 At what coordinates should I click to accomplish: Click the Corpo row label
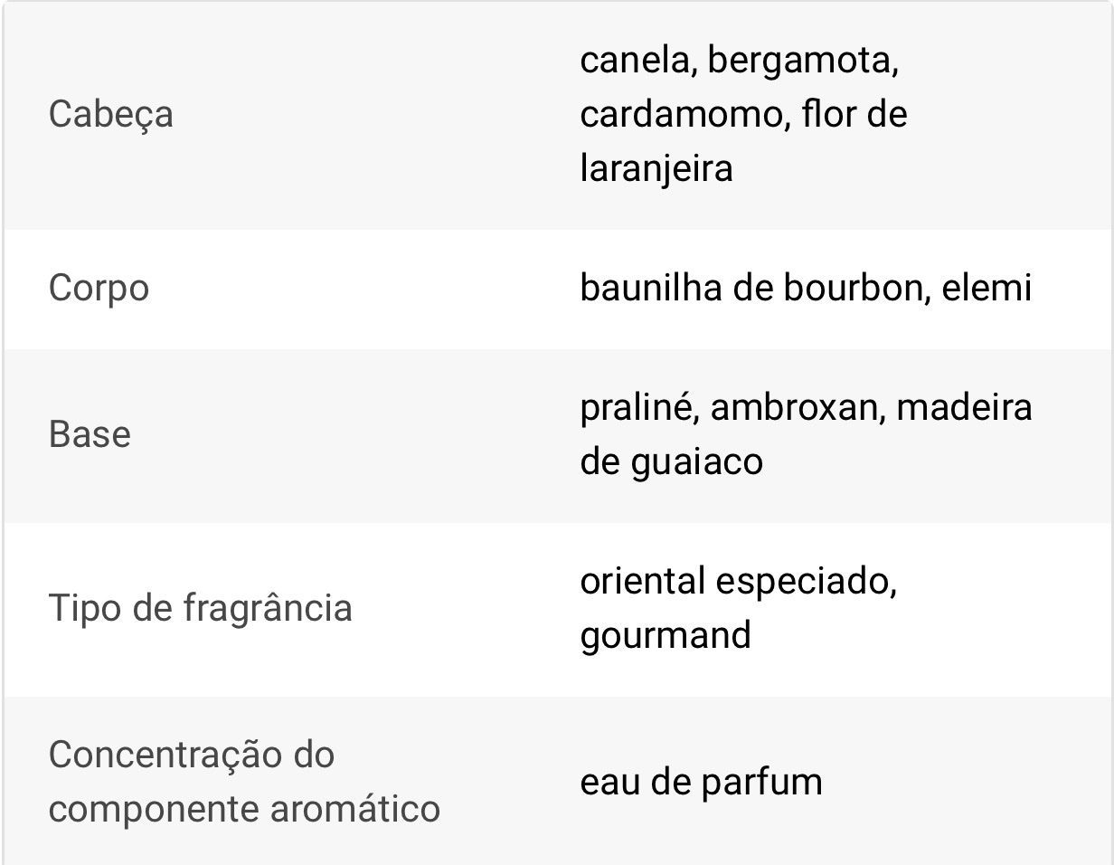pyautogui.click(x=99, y=289)
